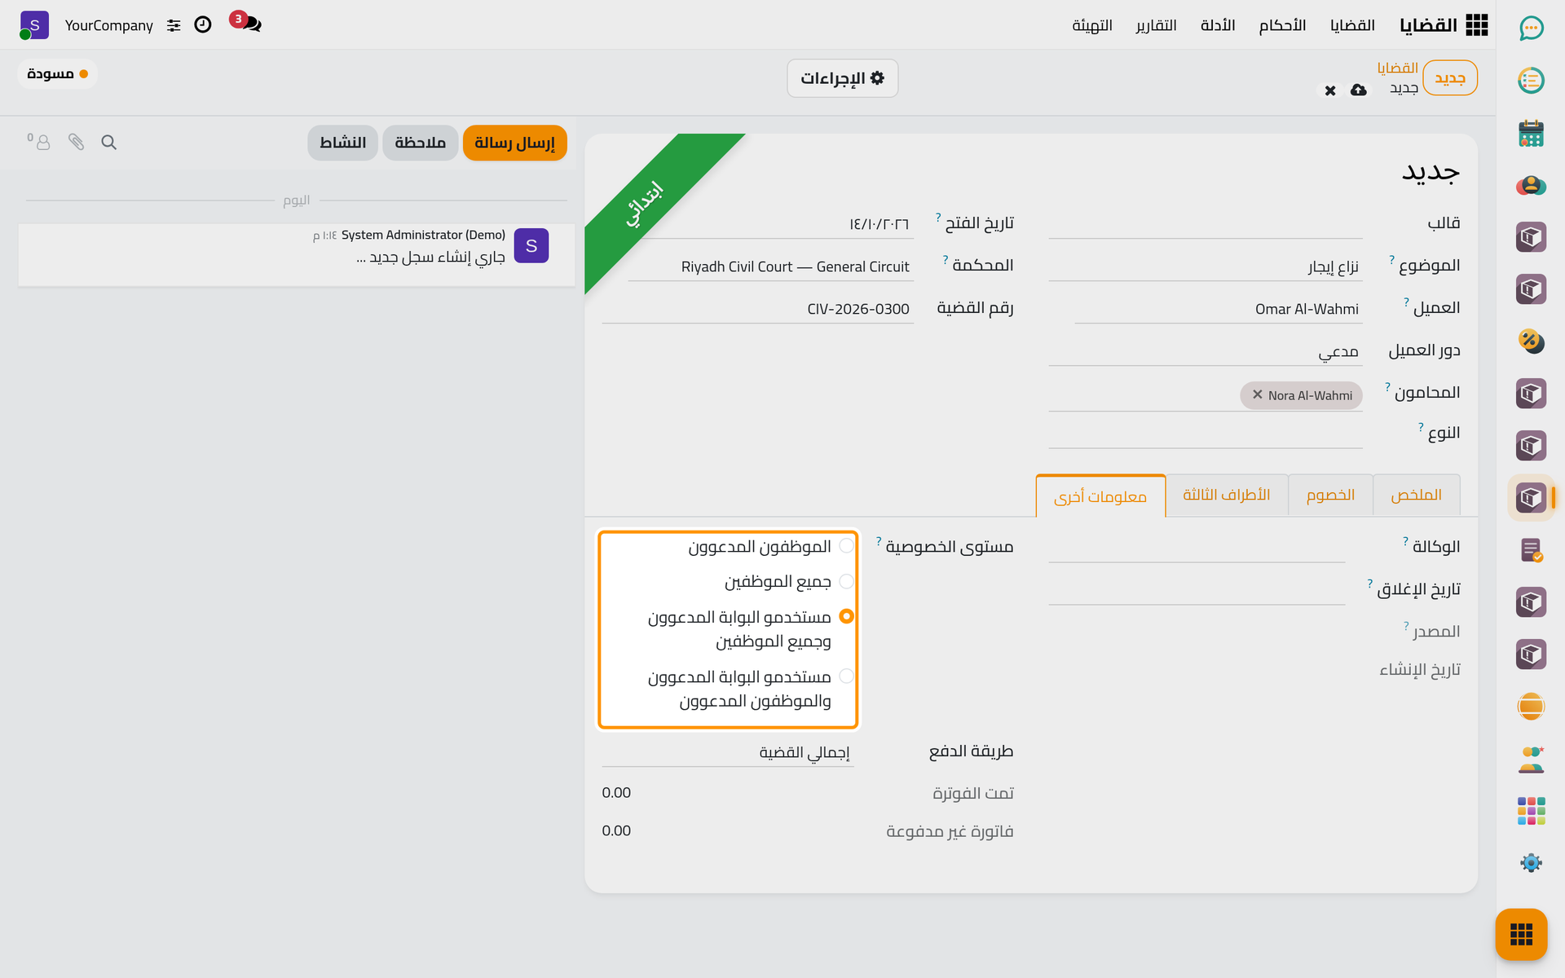
Task: Switch to the الملخص tab
Action: click(1416, 495)
